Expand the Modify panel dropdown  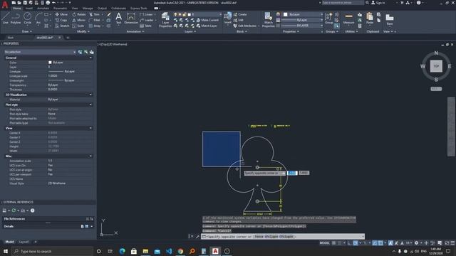83,31
